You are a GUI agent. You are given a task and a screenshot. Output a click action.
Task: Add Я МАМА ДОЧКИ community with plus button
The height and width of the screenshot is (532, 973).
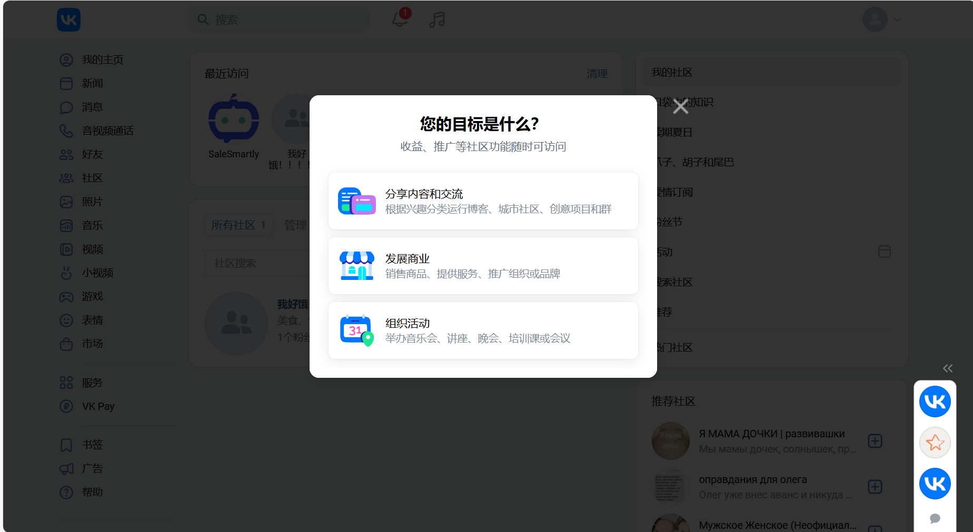[875, 441]
